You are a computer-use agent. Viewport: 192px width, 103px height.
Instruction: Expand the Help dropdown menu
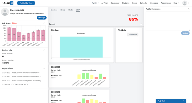coord(176,3)
